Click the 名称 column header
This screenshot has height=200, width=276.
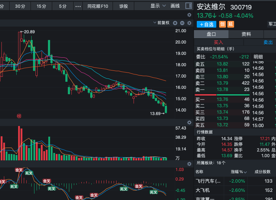coord(199,172)
